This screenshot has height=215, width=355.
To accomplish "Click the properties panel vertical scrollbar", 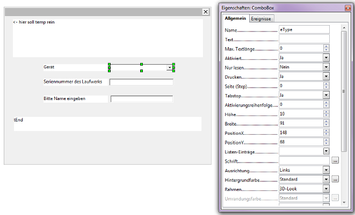I will point(344,91).
